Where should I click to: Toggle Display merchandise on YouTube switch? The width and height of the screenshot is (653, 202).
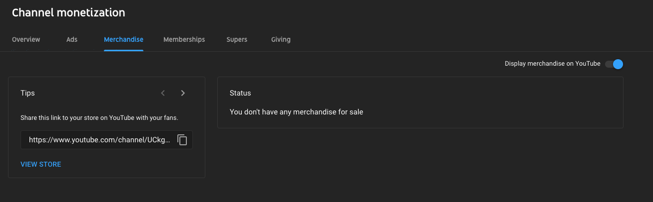click(614, 64)
